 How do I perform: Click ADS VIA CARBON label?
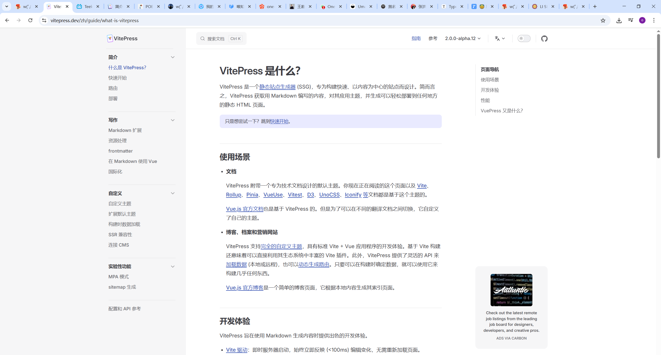[511, 338]
